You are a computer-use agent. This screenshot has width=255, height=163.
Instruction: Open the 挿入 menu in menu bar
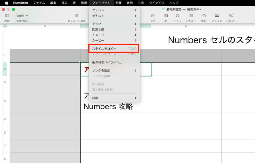click(x=64, y=3)
